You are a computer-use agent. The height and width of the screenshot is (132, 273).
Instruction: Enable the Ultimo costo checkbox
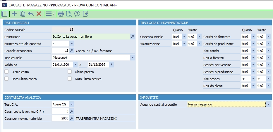(6, 72)
